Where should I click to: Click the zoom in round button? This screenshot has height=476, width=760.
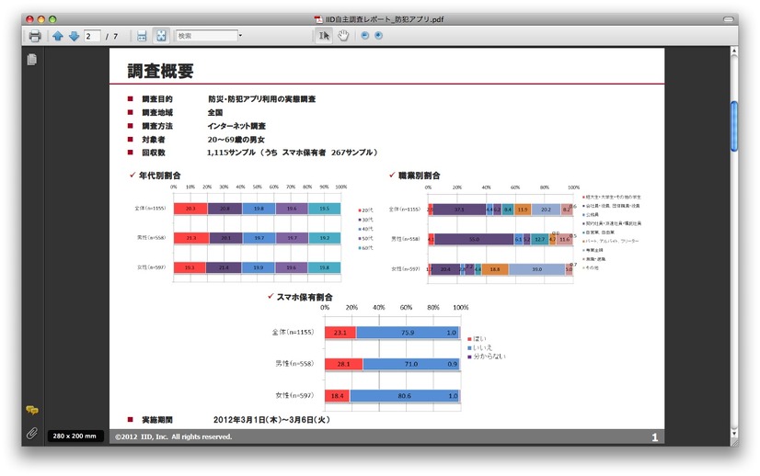click(378, 35)
